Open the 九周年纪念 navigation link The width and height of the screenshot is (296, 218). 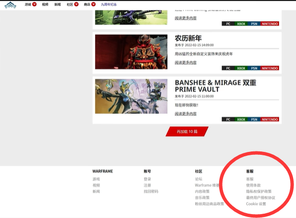(x=109, y=4)
